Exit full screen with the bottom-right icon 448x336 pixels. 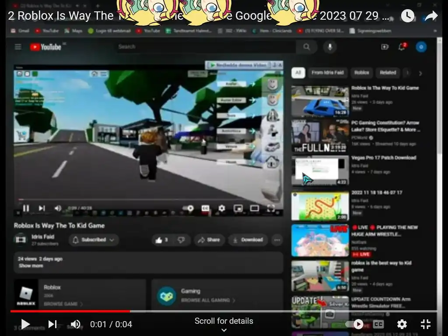tap(426, 324)
